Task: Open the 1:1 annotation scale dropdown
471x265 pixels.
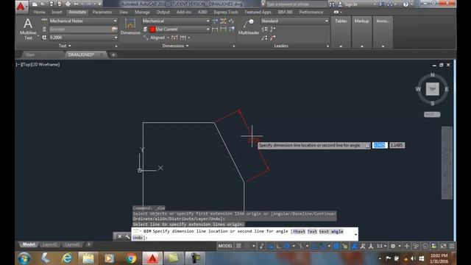Action: coord(381,246)
